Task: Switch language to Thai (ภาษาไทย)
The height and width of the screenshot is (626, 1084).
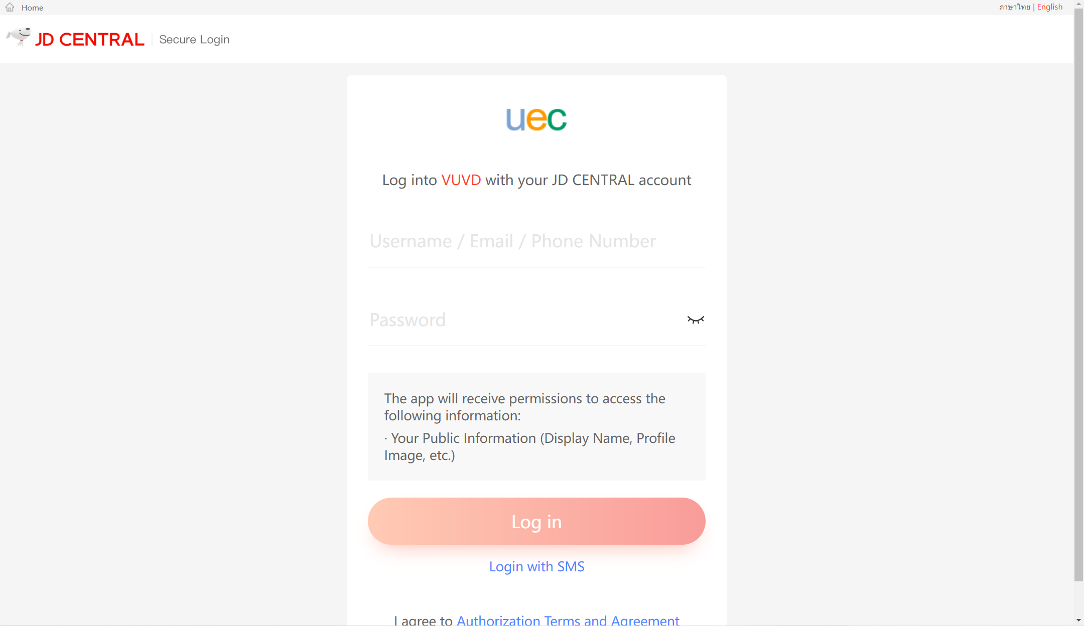Action: coord(1014,7)
